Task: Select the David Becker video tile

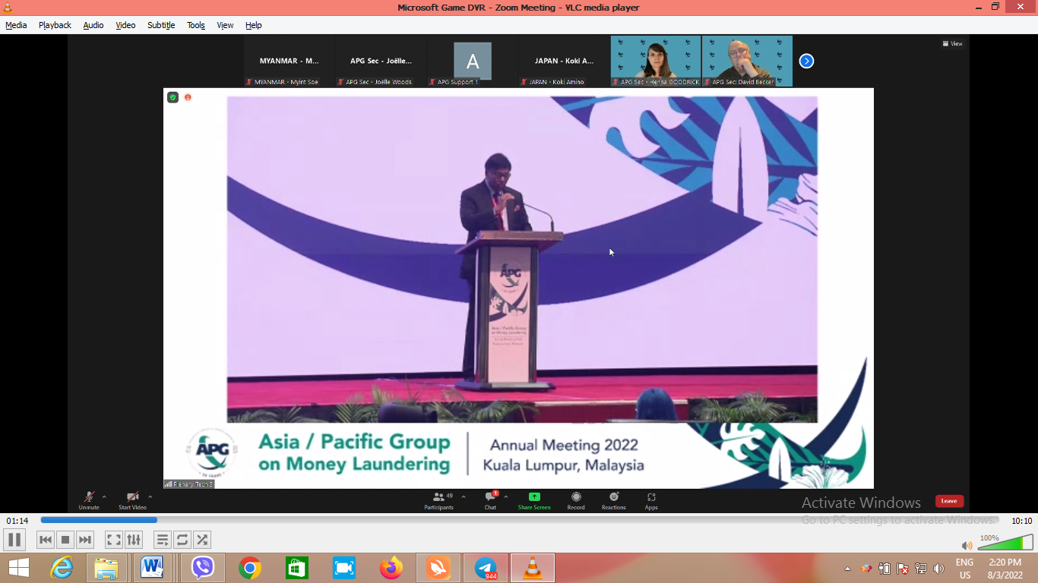Action: pyautogui.click(x=747, y=61)
